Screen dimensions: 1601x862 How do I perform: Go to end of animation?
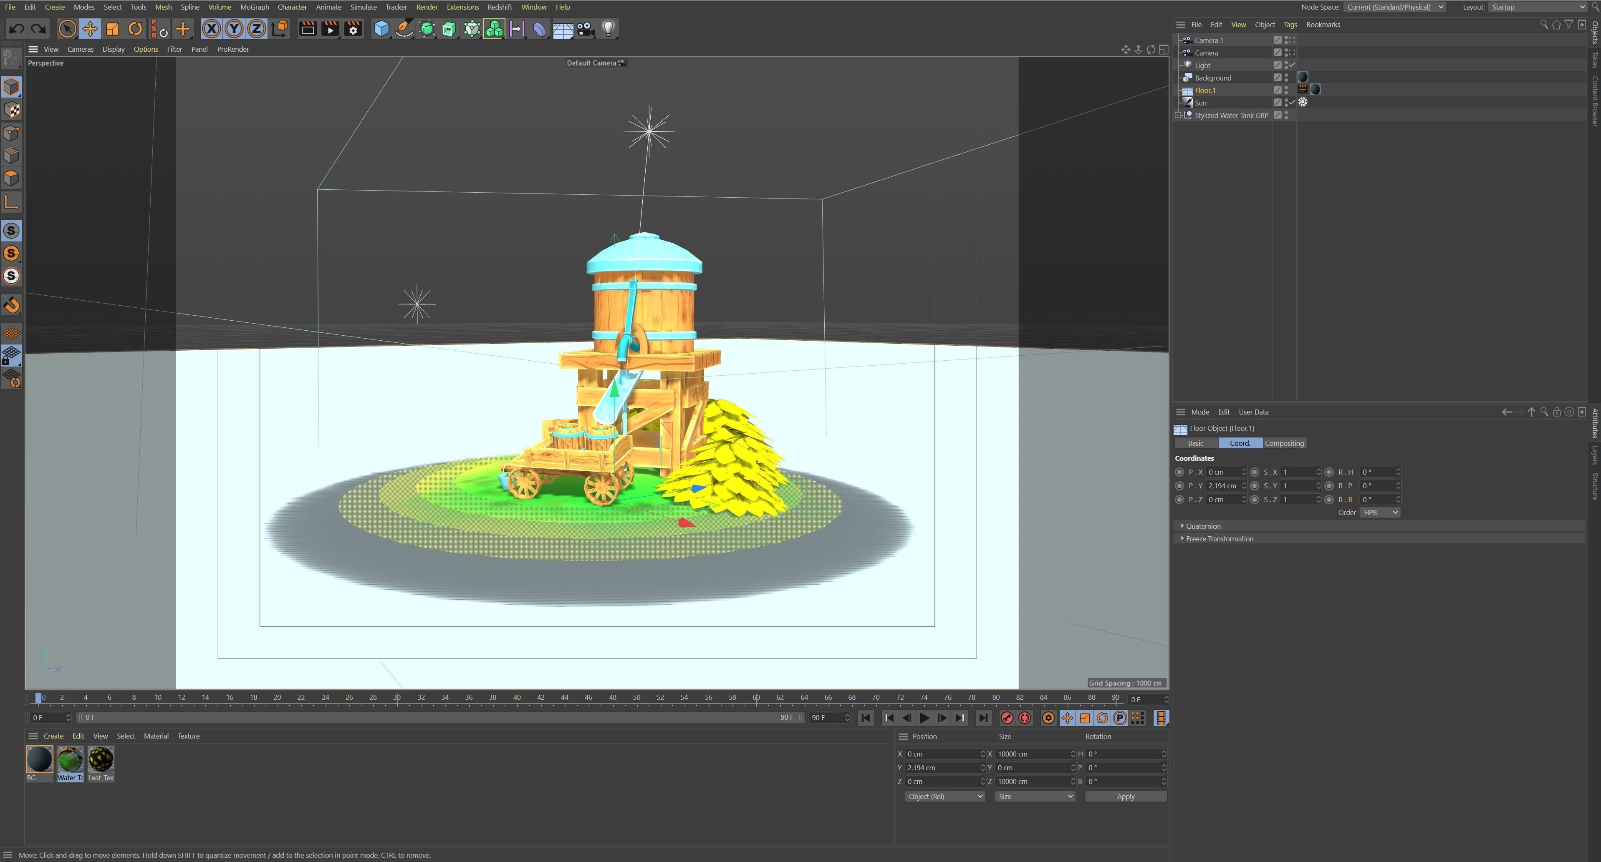click(x=983, y=719)
